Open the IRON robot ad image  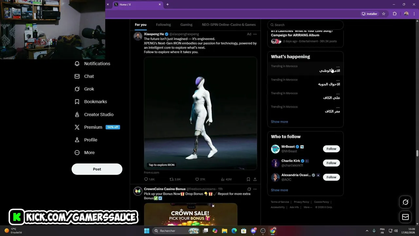(x=200, y=113)
